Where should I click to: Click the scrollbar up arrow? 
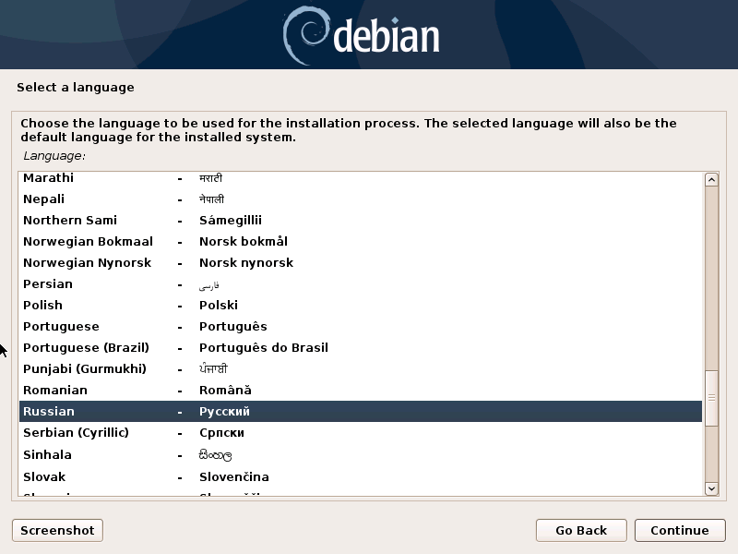(711, 179)
